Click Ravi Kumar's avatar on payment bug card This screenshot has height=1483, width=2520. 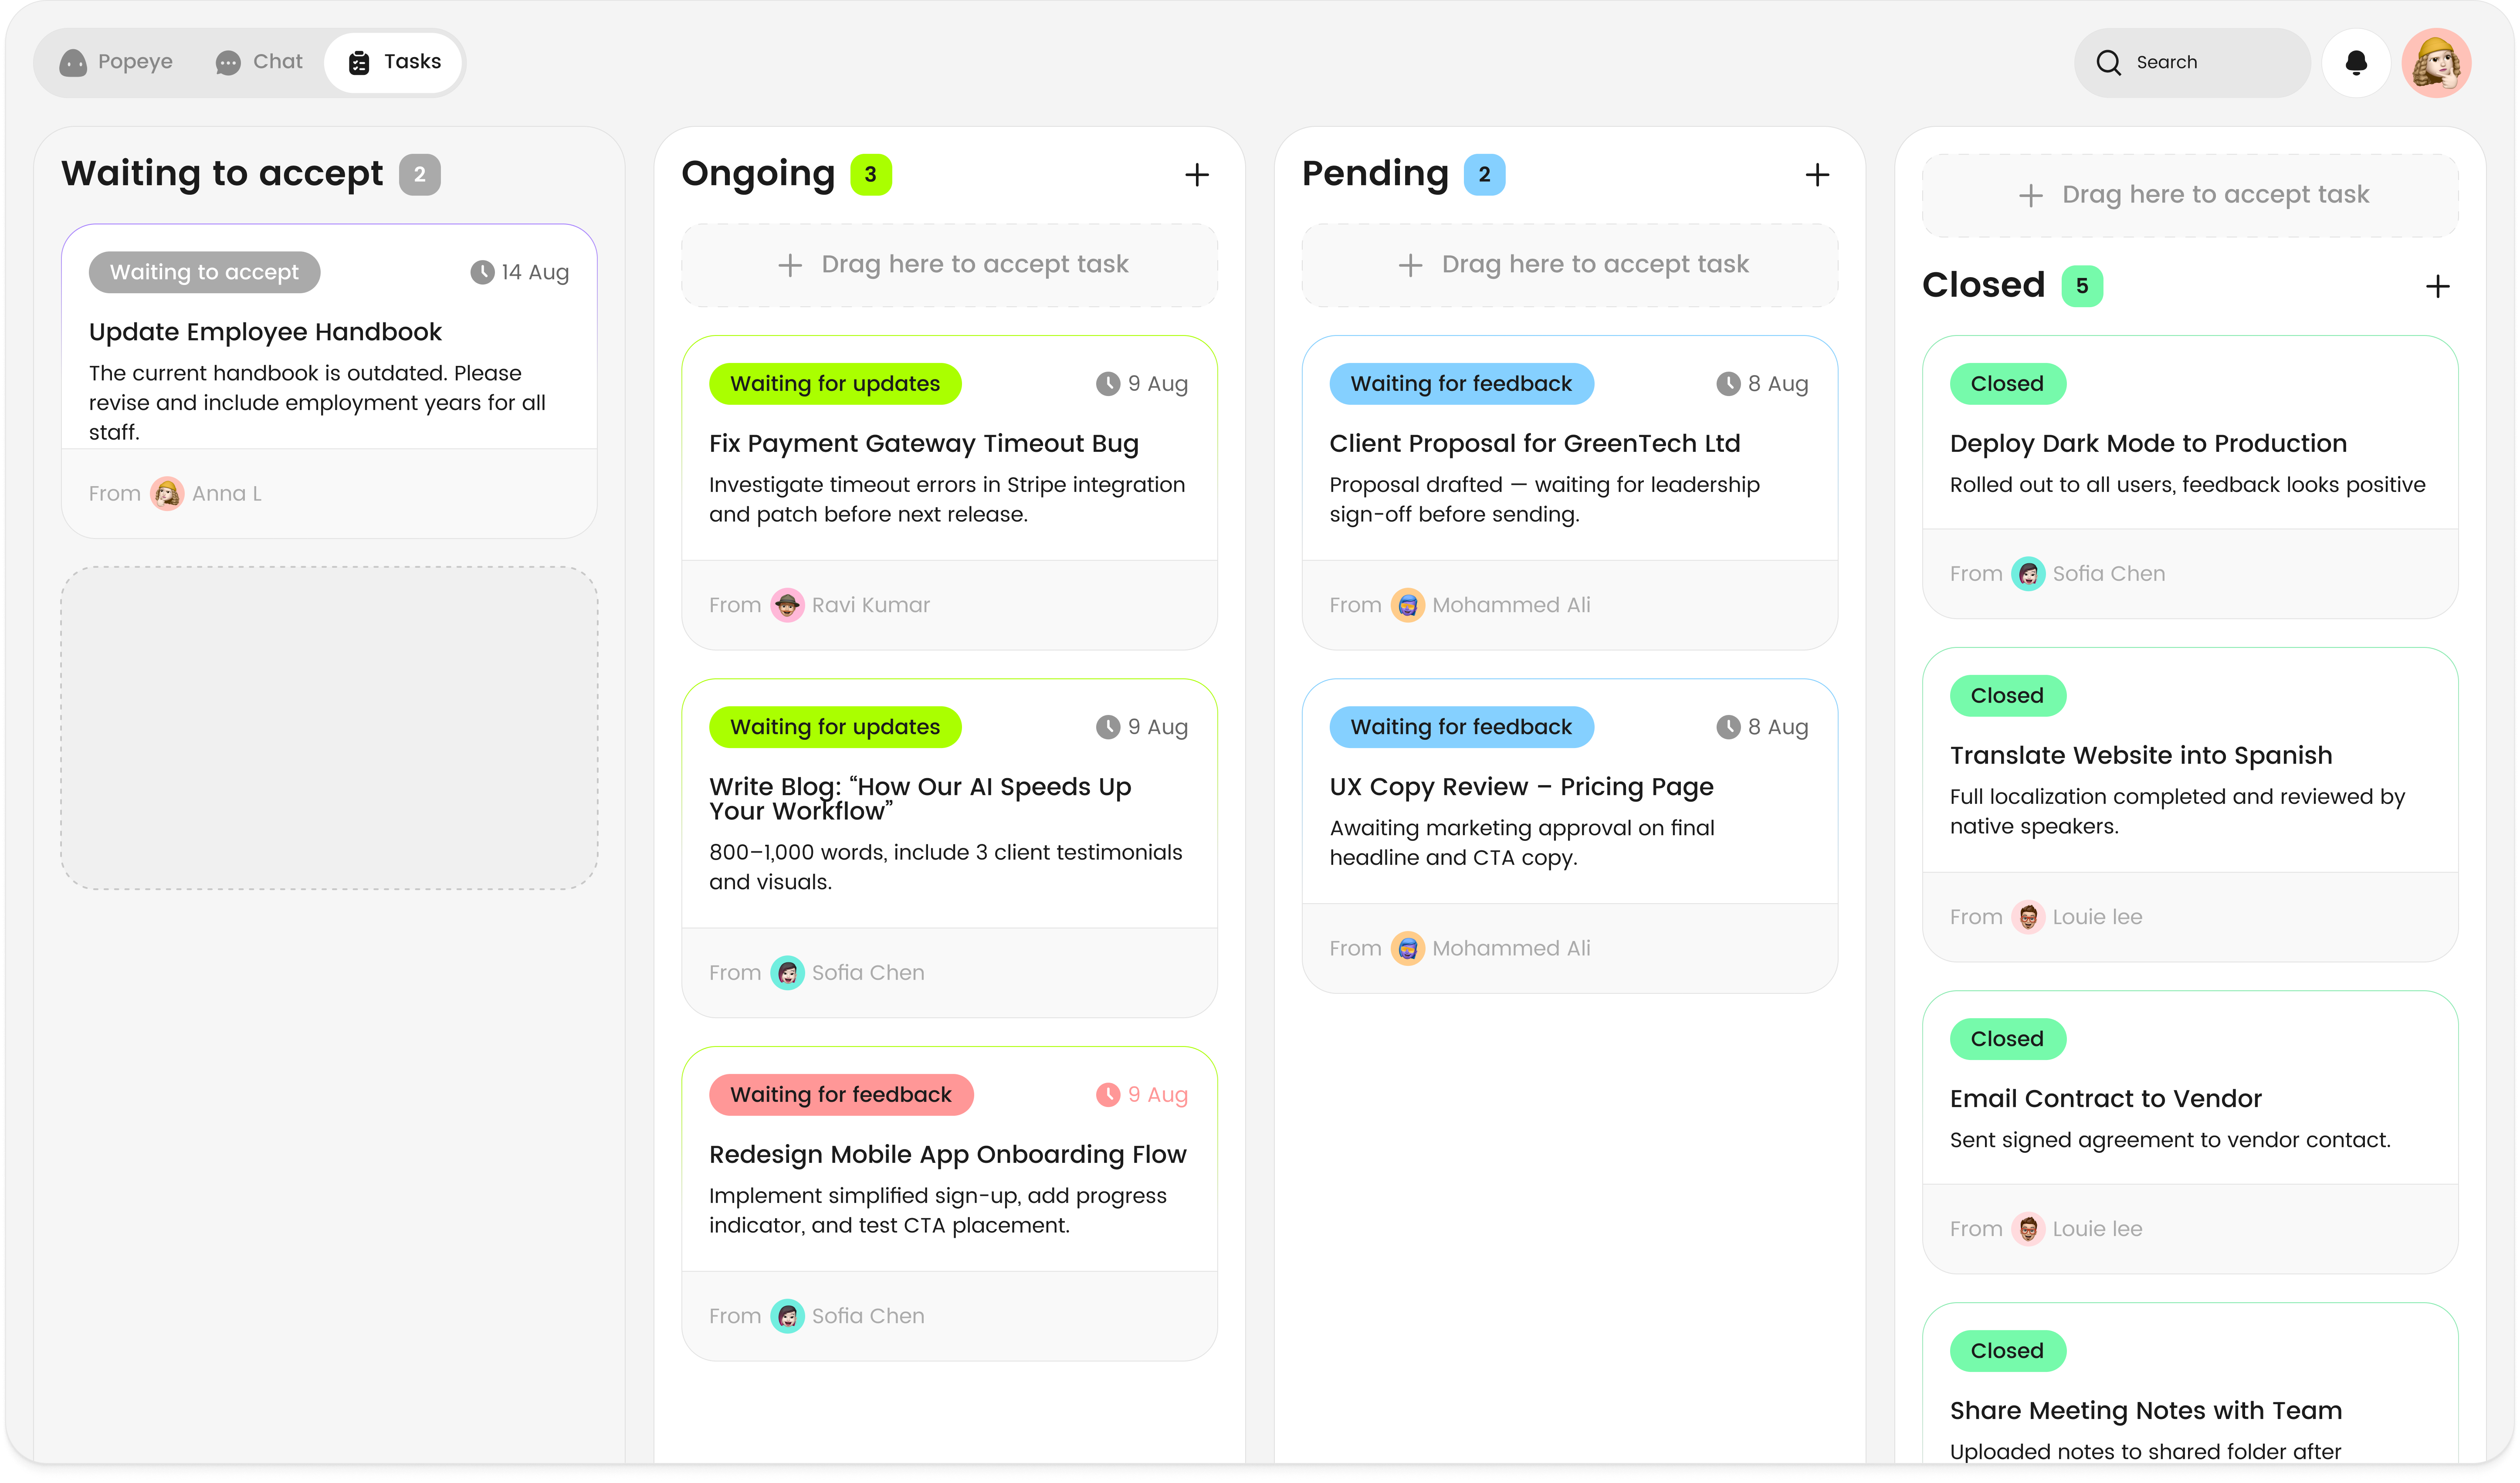coord(787,605)
